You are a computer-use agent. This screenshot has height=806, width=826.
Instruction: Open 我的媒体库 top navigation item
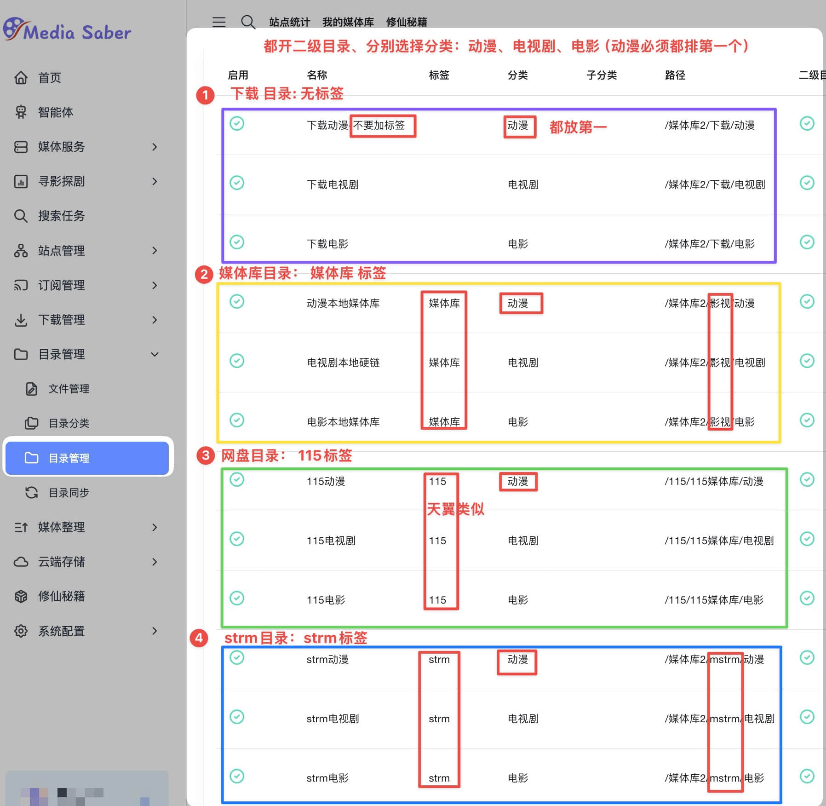(348, 22)
